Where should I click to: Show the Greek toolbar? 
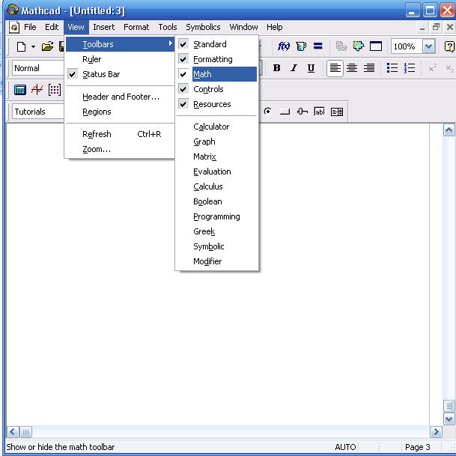(x=216, y=231)
